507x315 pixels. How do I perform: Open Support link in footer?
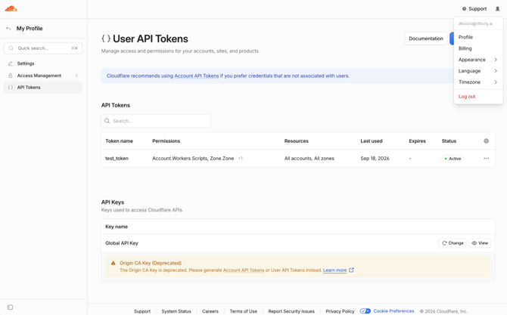coord(142,311)
